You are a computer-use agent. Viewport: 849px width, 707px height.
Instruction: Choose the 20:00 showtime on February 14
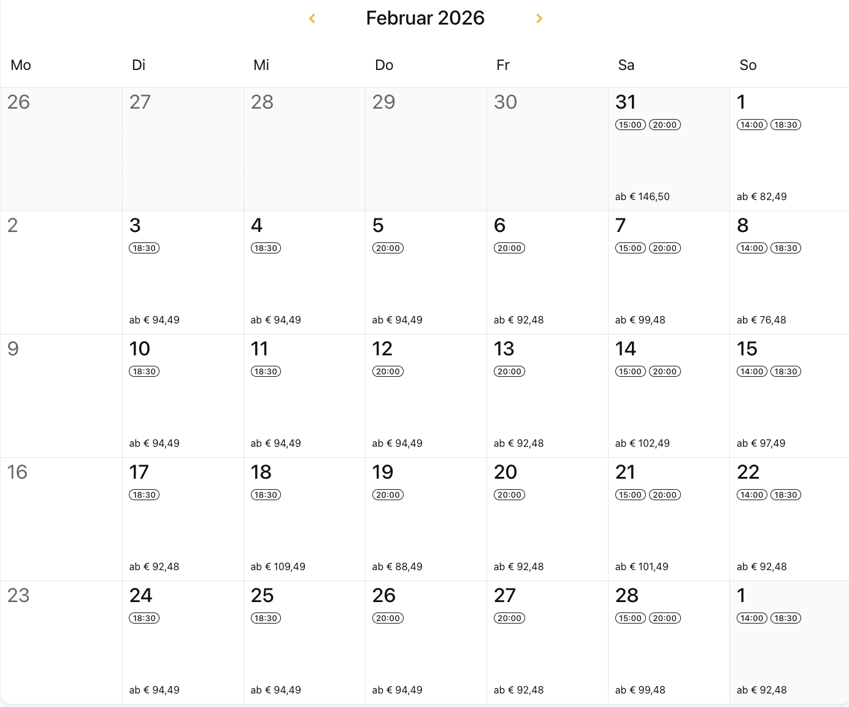(x=665, y=371)
